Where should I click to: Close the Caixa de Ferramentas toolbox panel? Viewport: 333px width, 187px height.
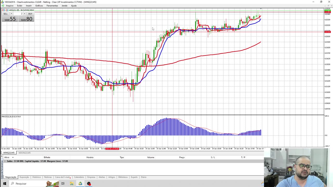2,156
